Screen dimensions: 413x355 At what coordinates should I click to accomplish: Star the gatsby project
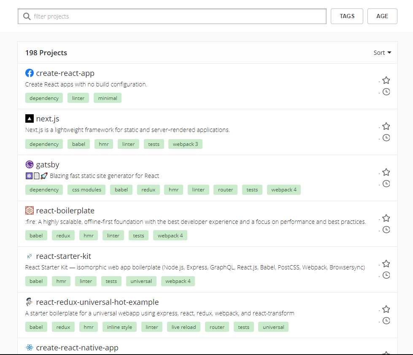pos(386,172)
